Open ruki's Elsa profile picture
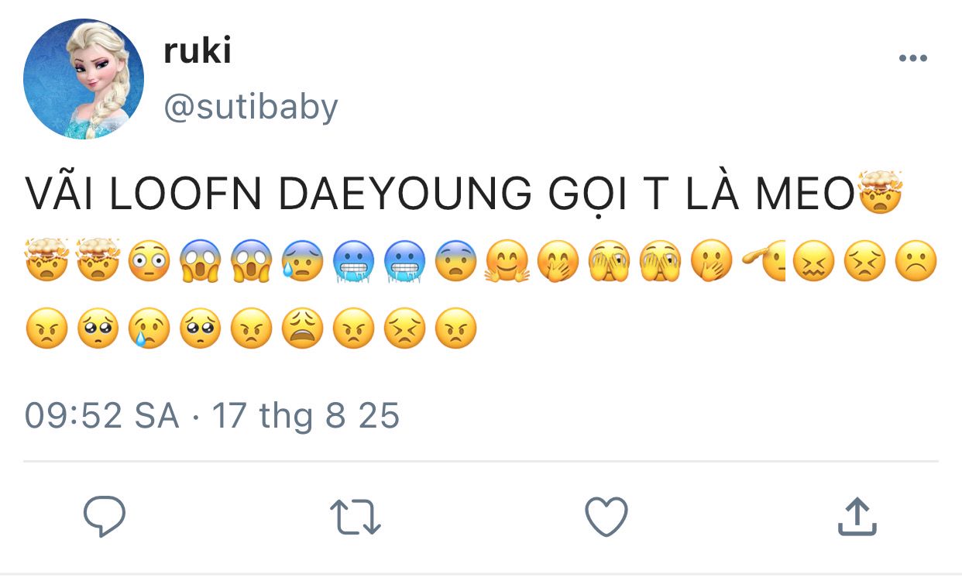The width and height of the screenshot is (962, 588). (x=84, y=80)
